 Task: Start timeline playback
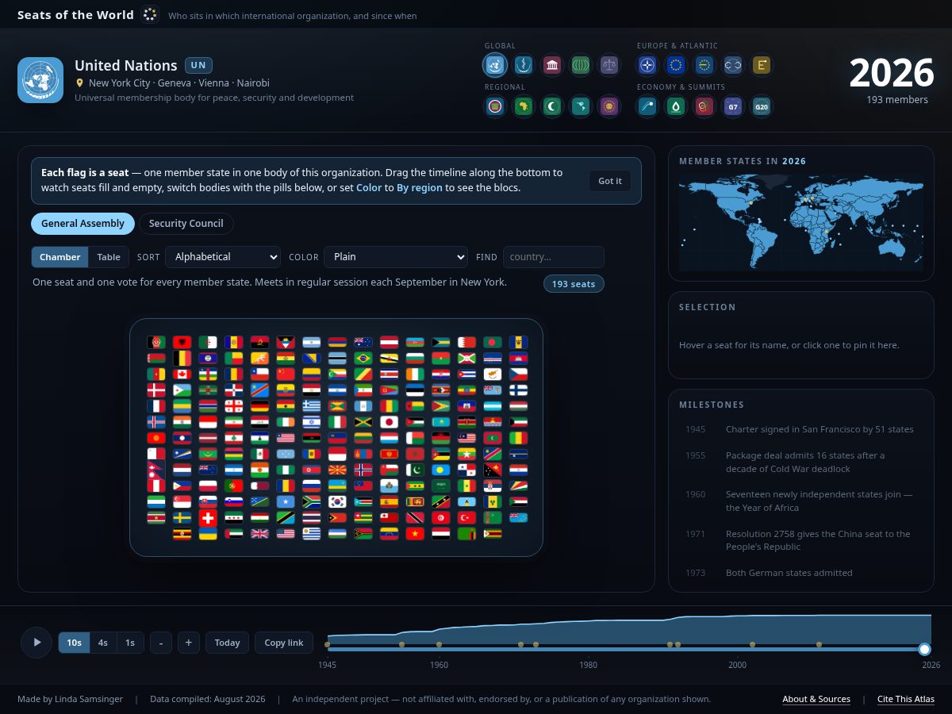tap(36, 643)
